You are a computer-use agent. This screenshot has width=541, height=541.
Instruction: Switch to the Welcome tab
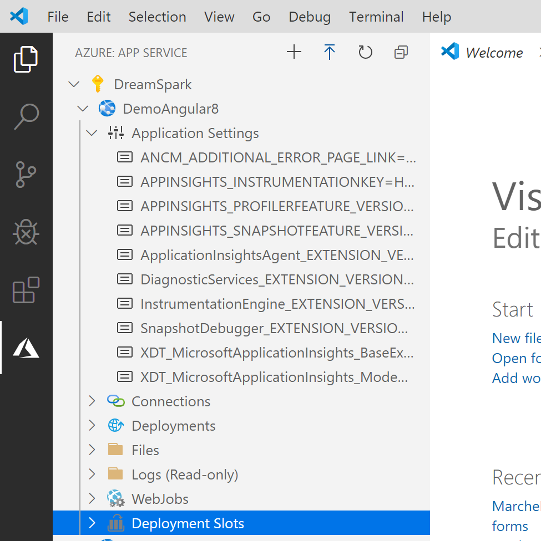[494, 53]
